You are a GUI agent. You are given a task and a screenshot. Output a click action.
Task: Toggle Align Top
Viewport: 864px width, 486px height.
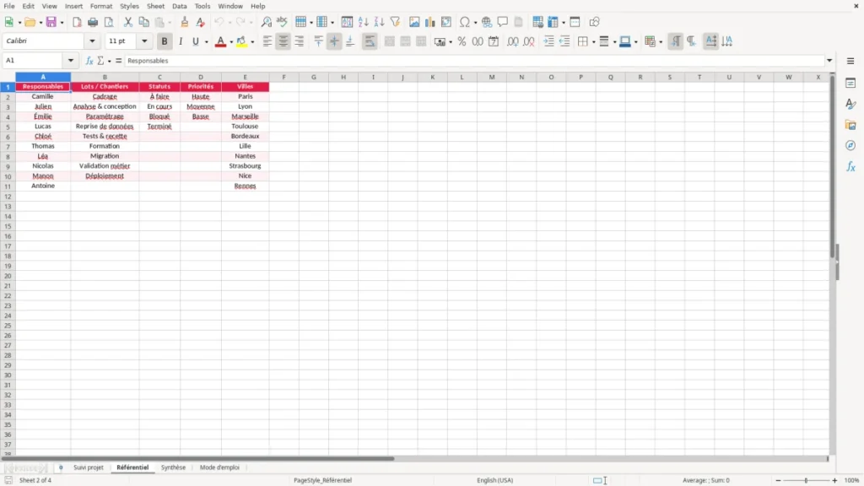(318, 41)
